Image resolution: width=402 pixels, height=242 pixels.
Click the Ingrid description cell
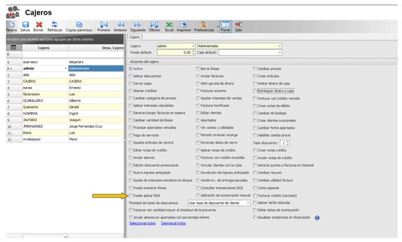coord(96,114)
